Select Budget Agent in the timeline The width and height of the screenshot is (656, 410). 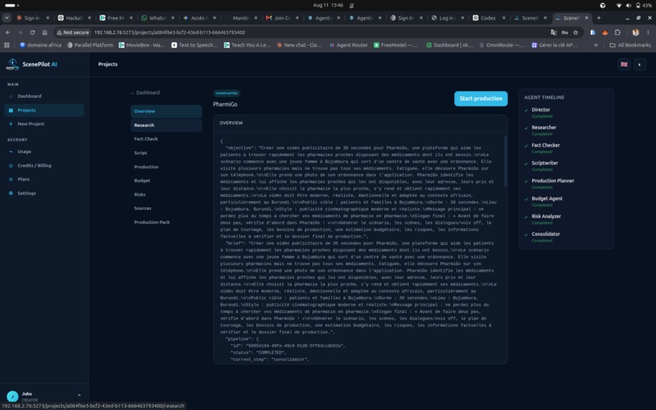547,198
